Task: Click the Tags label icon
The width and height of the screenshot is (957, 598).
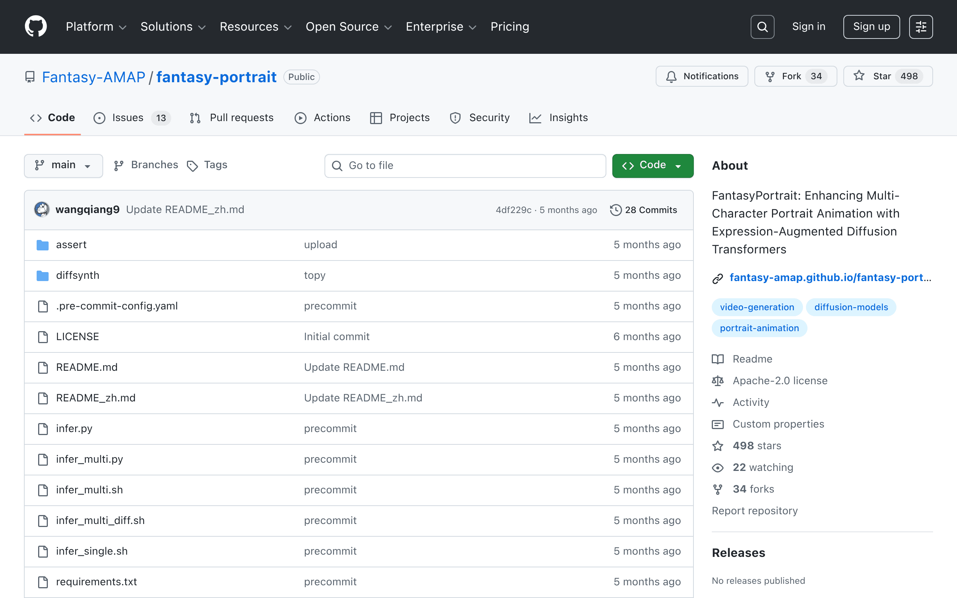Action: tap(192, 166)
